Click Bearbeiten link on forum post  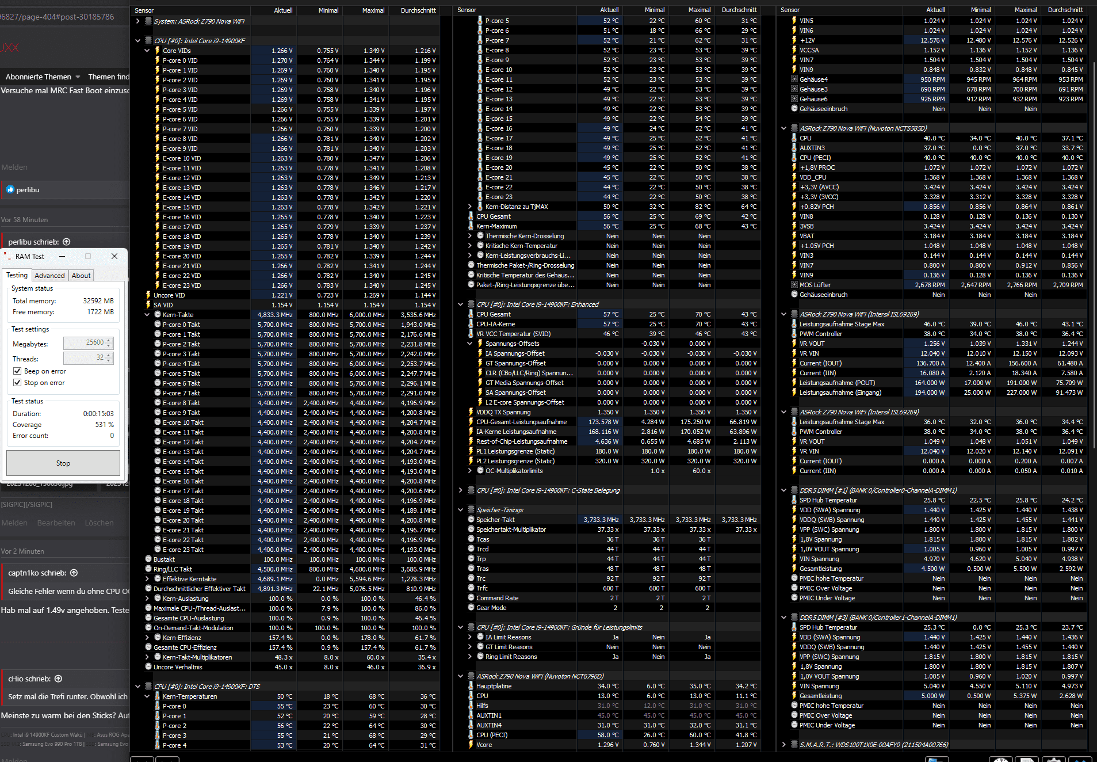(x=56, y=523)
